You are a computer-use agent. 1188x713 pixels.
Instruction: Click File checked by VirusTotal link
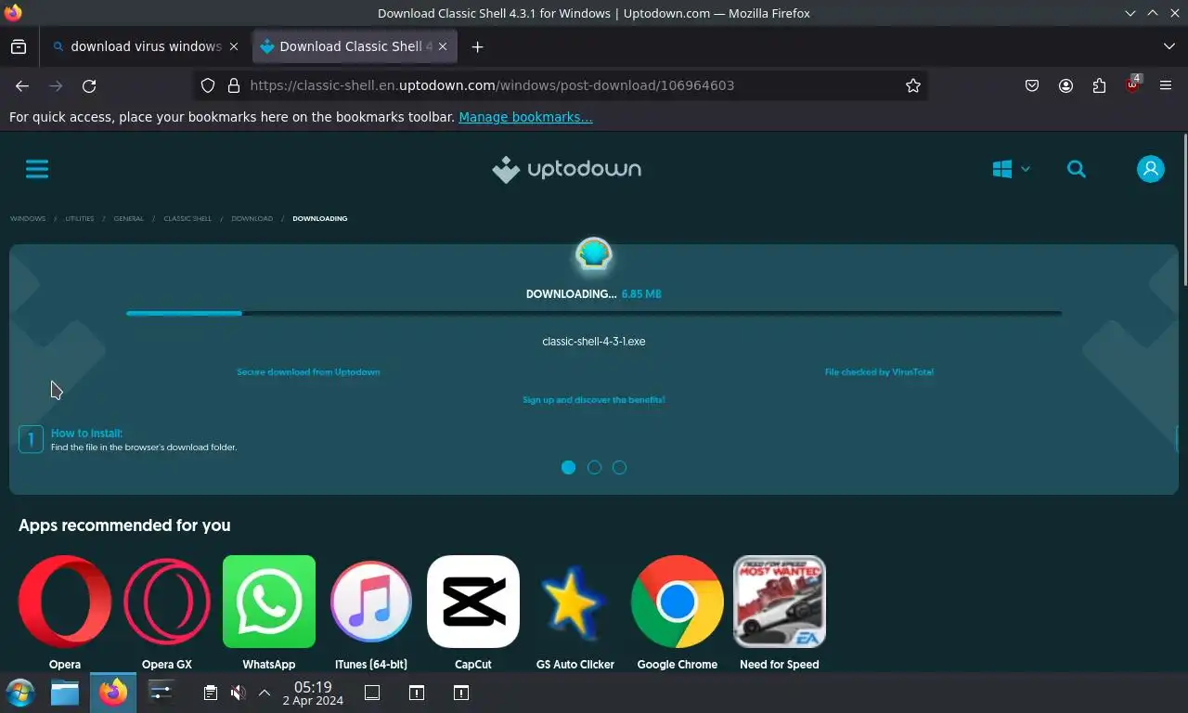click(879, 372)
